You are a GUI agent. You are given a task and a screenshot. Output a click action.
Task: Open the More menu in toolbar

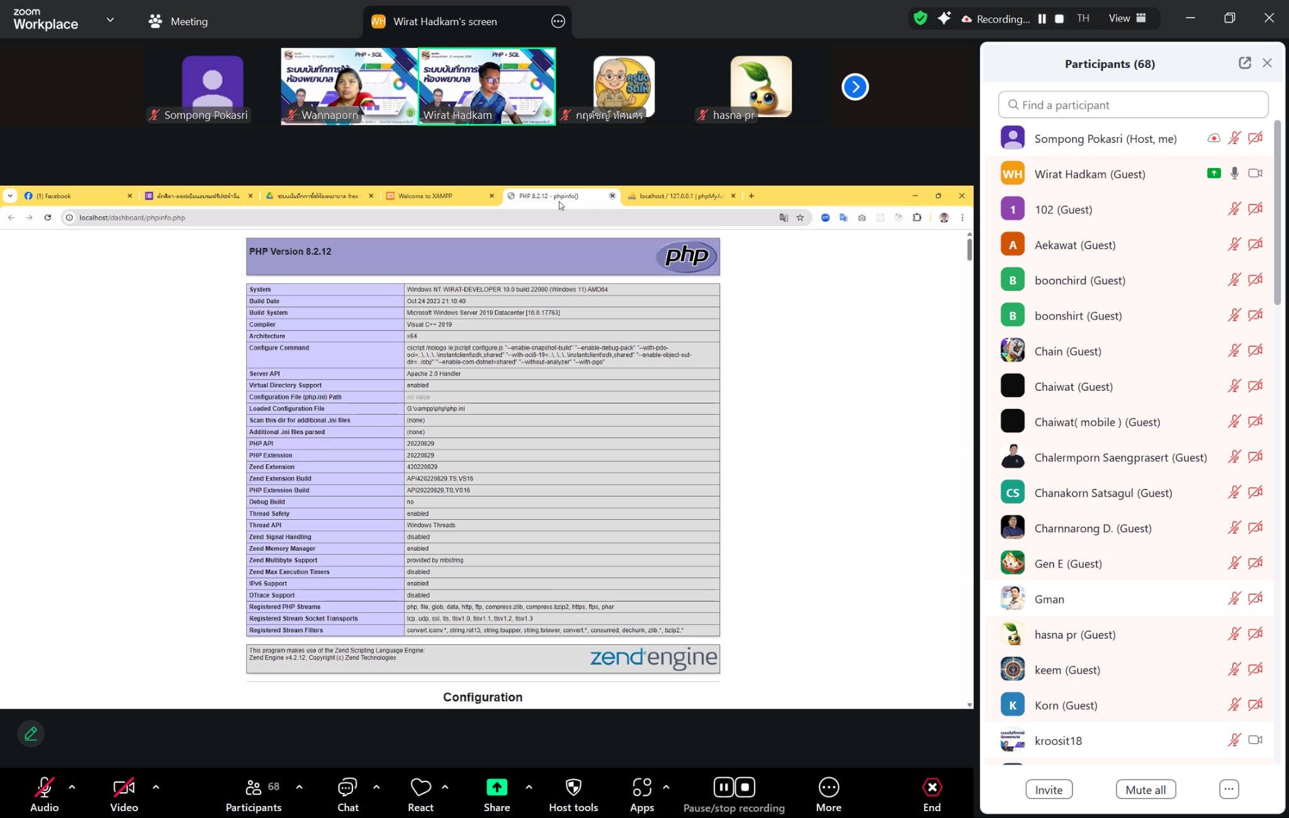click(x=828, y=787)
